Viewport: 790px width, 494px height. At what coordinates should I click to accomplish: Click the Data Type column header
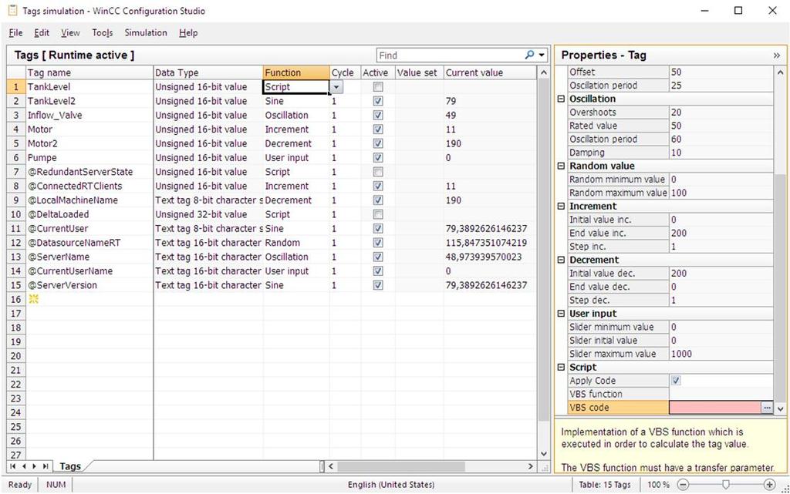(x=208, y=72)
